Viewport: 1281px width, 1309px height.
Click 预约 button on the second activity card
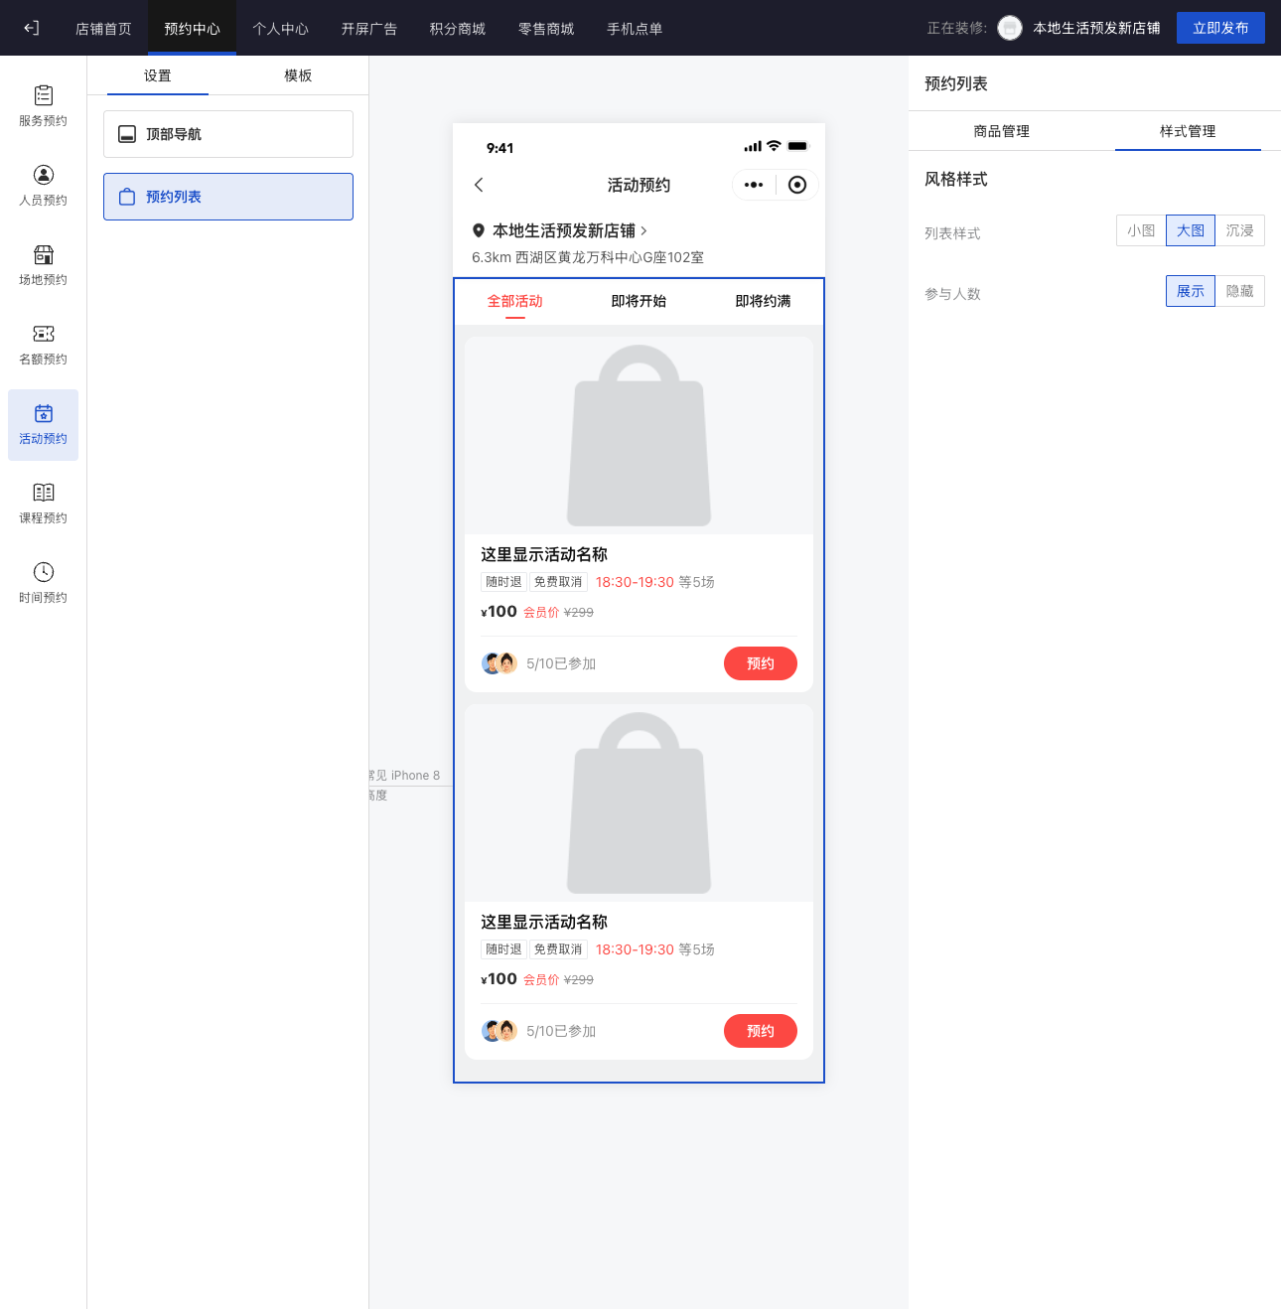761,1031
